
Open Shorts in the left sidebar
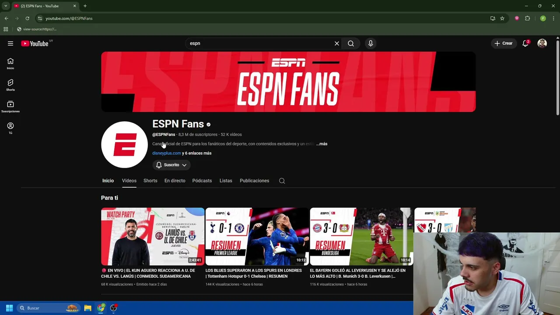[10, 85]
